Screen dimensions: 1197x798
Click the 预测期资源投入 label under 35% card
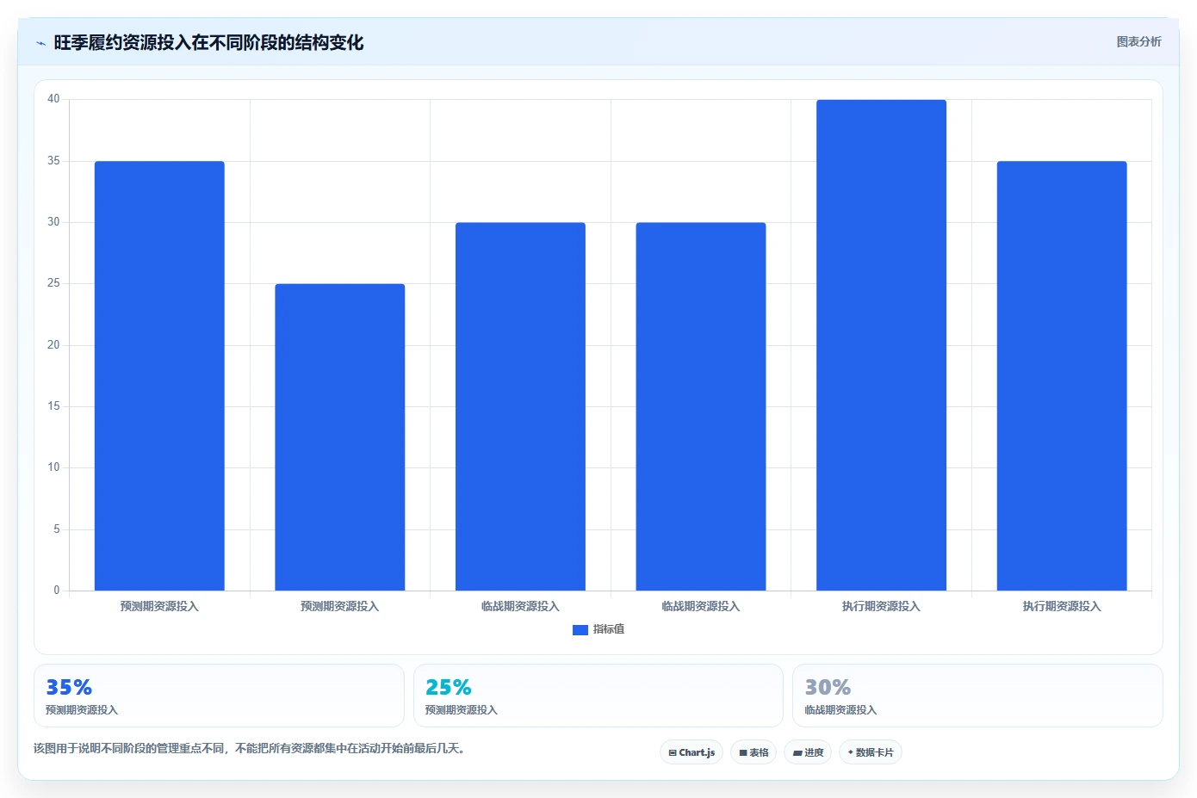(82, 710)
